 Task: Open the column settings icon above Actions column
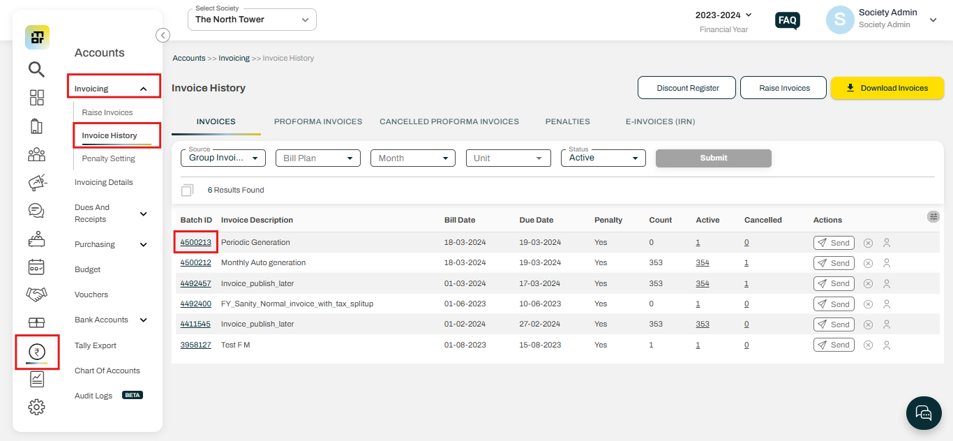(x=933, y=216)
